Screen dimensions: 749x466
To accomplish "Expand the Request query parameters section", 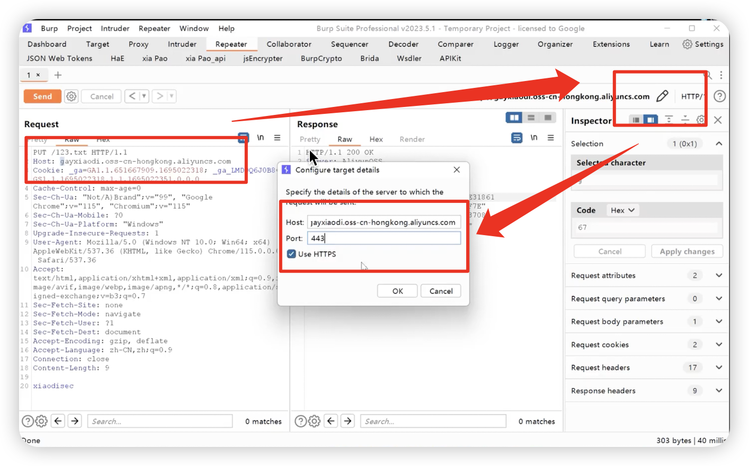I will coord(719,299).
